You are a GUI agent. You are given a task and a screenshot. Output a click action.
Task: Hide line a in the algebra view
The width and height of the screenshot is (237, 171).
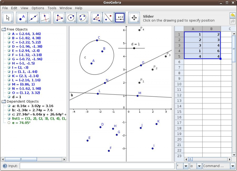point(9,106)
